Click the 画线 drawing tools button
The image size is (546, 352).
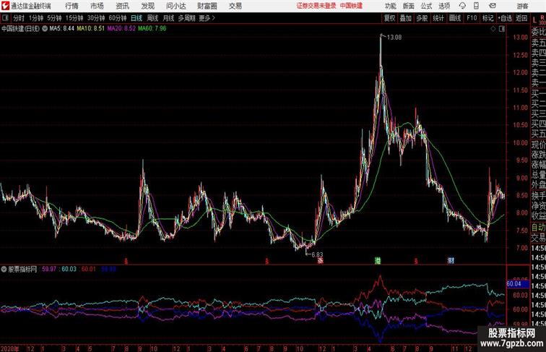pyautogui.click(x=455, y=18)
